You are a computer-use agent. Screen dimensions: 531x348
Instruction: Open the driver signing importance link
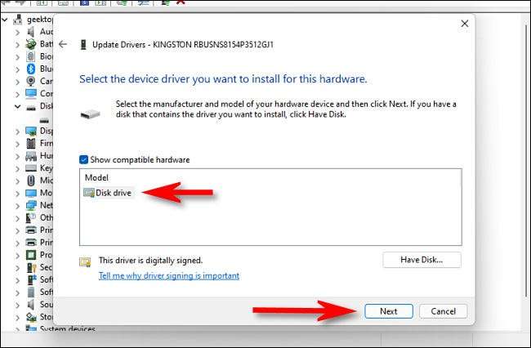tap(169, 276)
